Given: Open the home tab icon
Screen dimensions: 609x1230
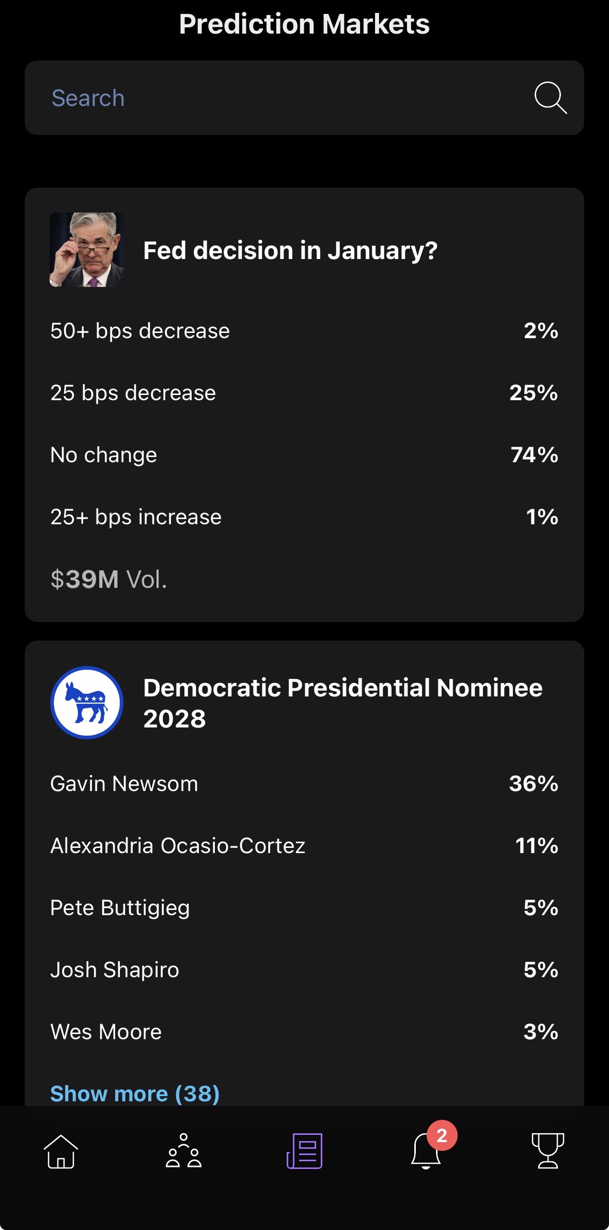Looking at the screenshot, I should coord(61,1151).
